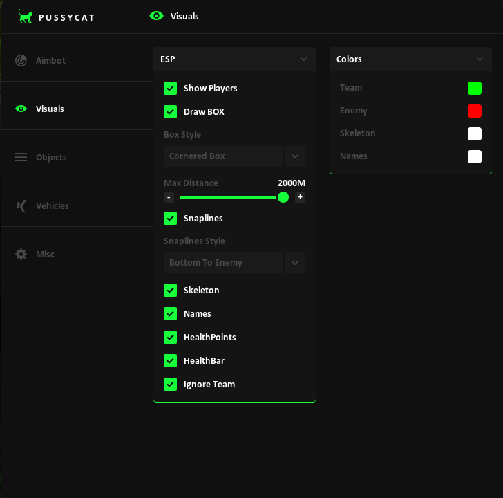Click the eye icon in Visuals header
The height and width of the screenshot is (498, 503).
(x=157, y=16)
